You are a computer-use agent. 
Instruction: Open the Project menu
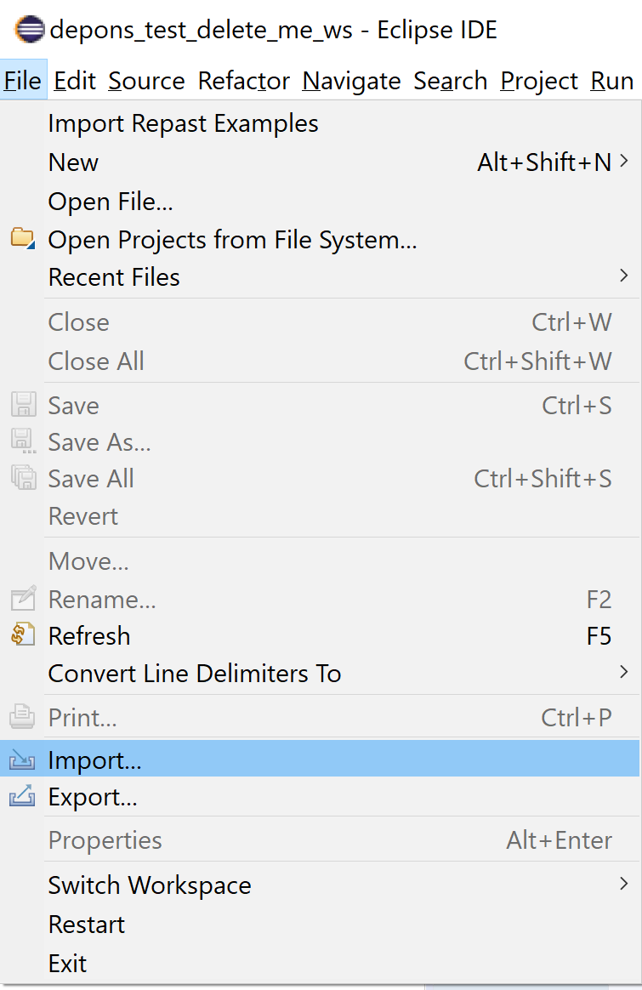point(539,81)
